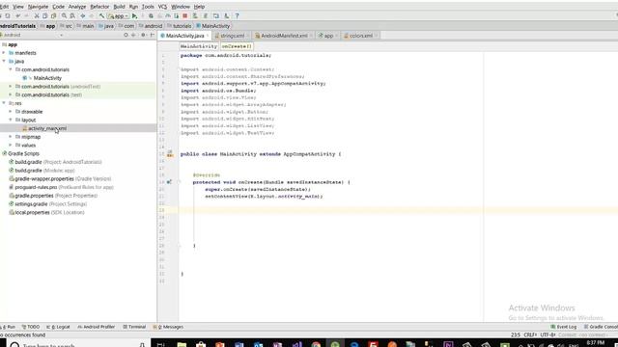
Task: Close the MainActivity.java tab
Action: coord(208,36)
